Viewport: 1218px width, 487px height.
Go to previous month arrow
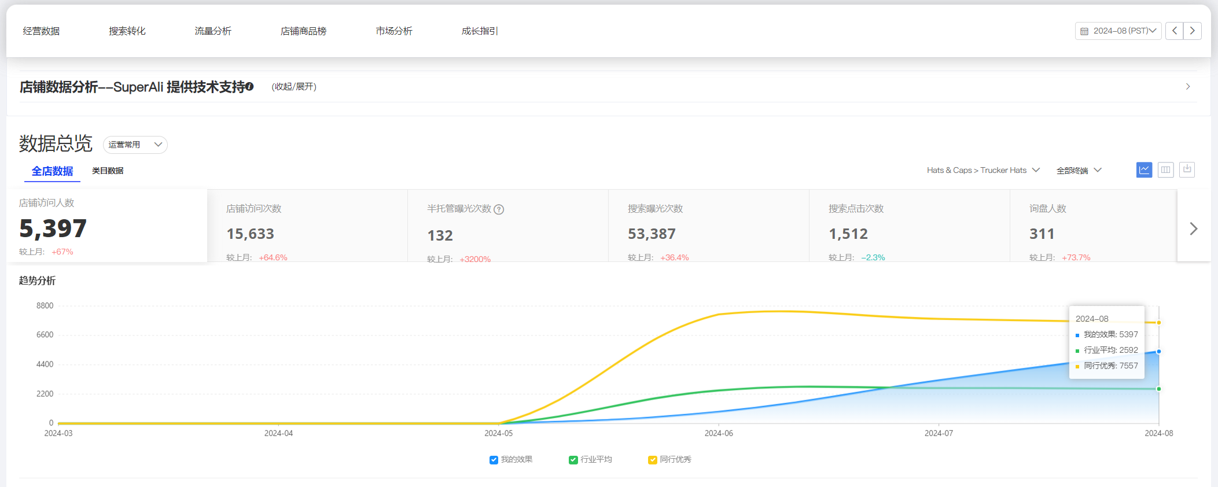click(x=1174, y=31)
